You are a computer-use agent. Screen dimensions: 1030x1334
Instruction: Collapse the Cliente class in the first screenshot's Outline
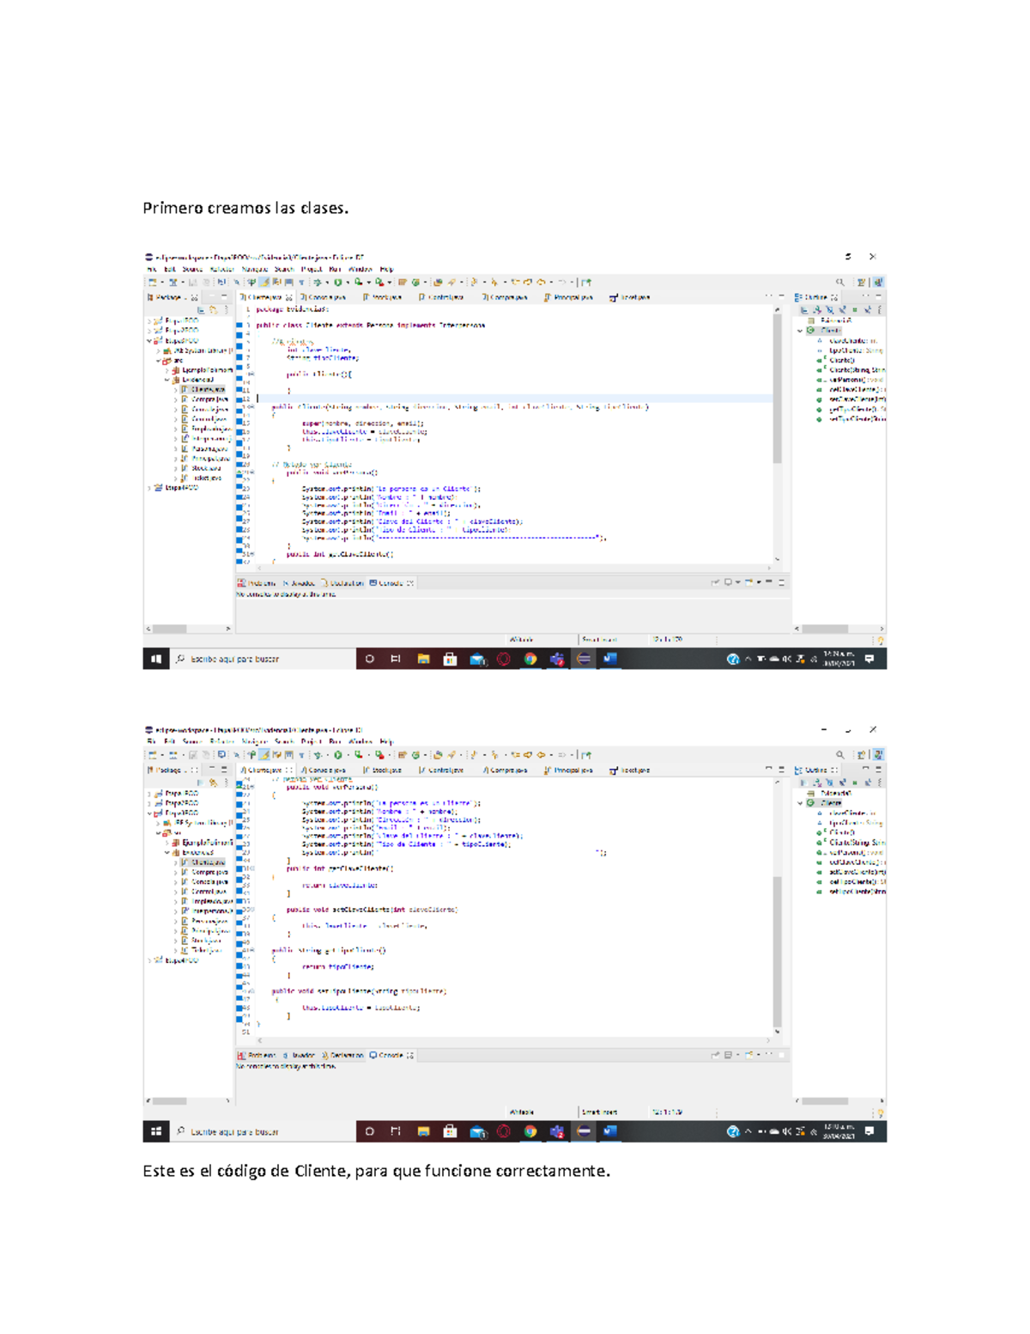pos(800,331)
